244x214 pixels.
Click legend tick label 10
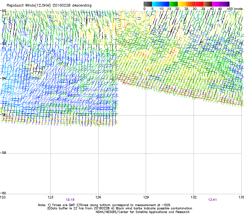pyautogui.click(x=161, y=9)
